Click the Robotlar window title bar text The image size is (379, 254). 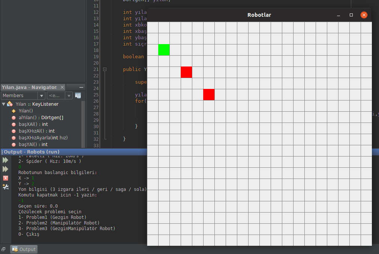point(259,15)
